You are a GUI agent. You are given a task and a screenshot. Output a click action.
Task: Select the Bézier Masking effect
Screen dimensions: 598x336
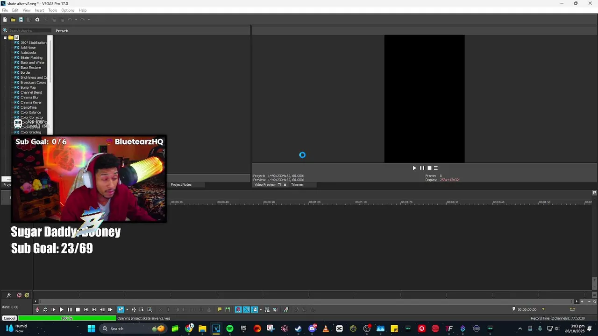coord(31,58)
